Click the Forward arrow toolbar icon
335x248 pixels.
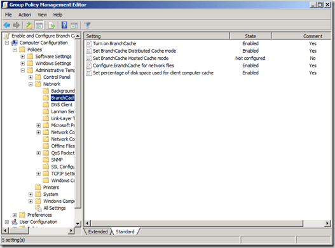click(16, 25)
